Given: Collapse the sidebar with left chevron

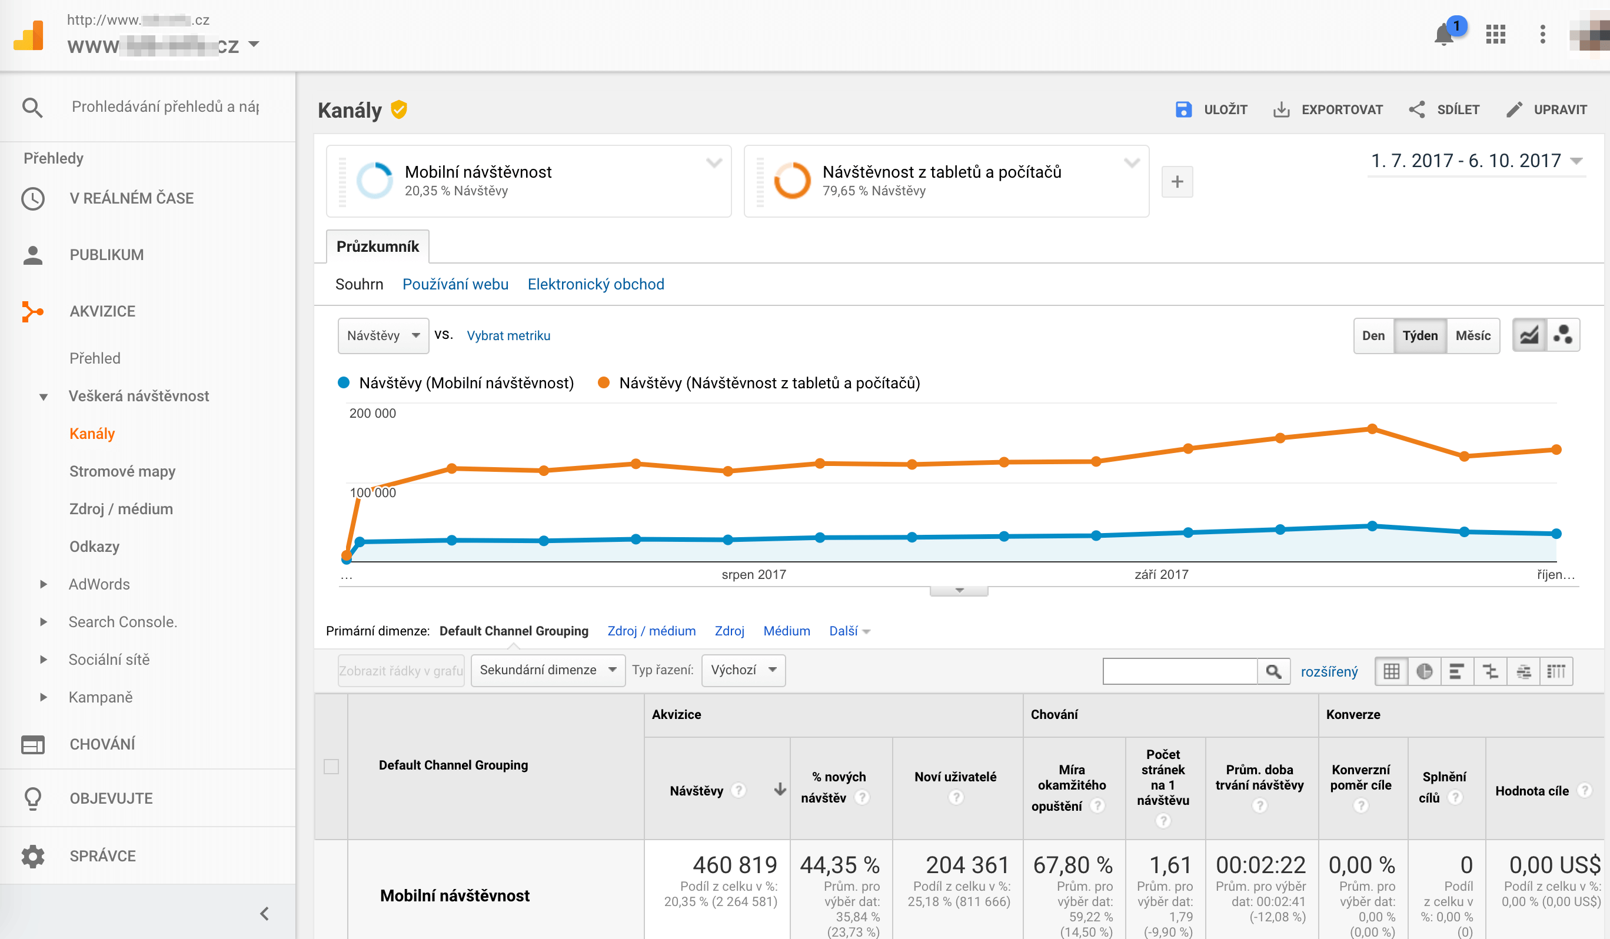Looking at the screenshot, I should tap(264, 914).
